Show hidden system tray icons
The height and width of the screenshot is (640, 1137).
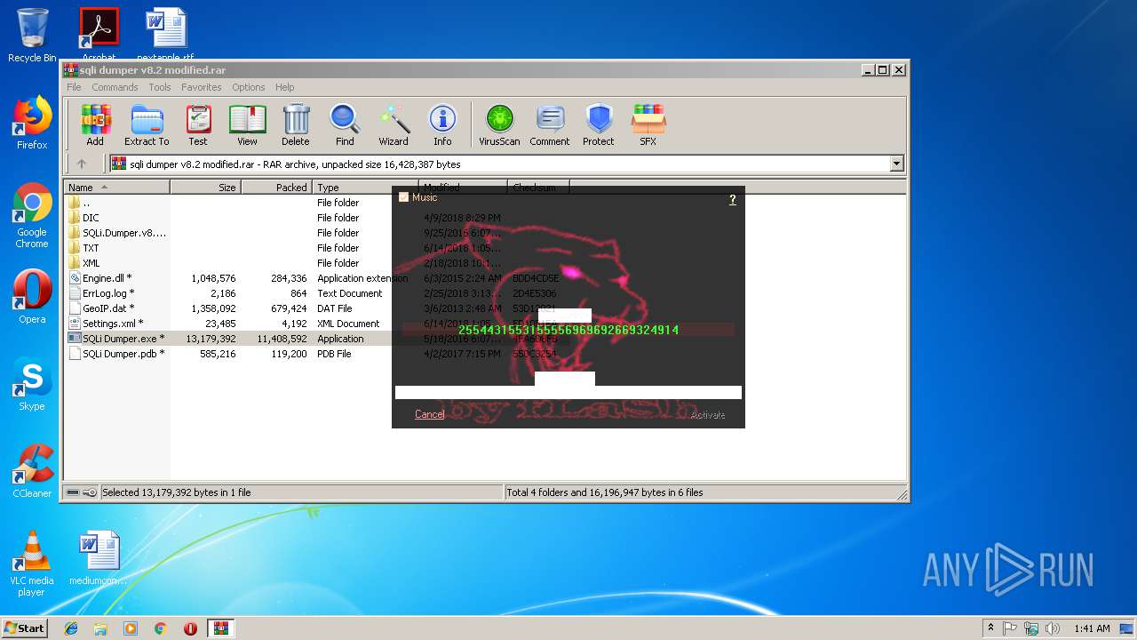990,628
